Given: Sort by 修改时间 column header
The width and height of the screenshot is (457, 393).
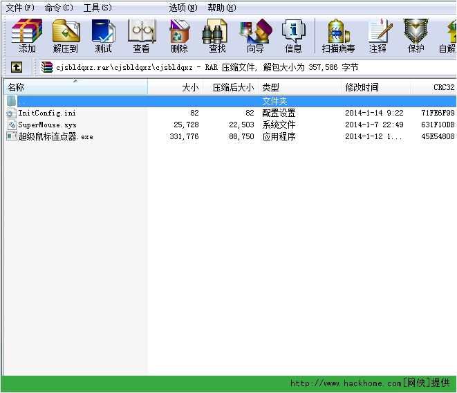Looking at the screenshot, I should coord(375,87).
